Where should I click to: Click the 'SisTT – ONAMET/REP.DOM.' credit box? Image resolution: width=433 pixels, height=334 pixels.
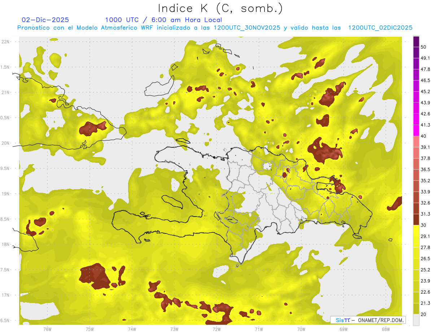368,320
